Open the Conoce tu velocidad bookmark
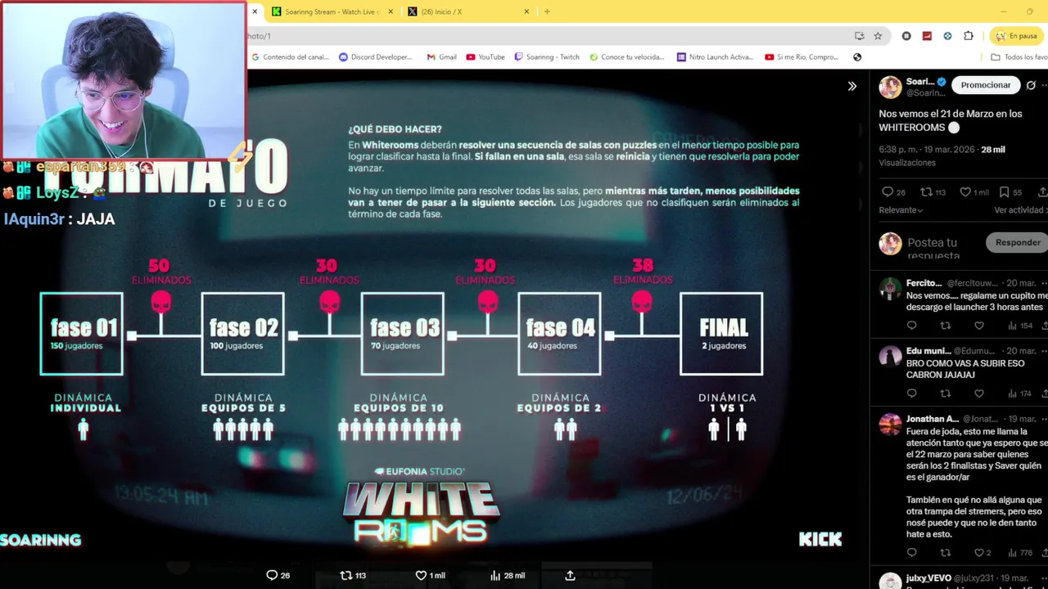Viewport: 1048px width, 589px height. [627, 57]
